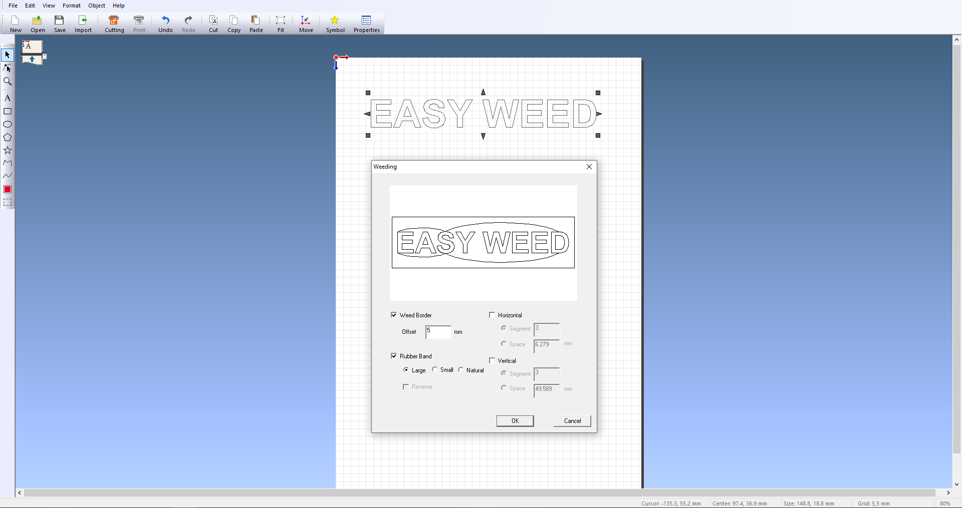Select the dashed selection rectangle tool
Screen dimensions: 962x508
(x=8, y=203)
